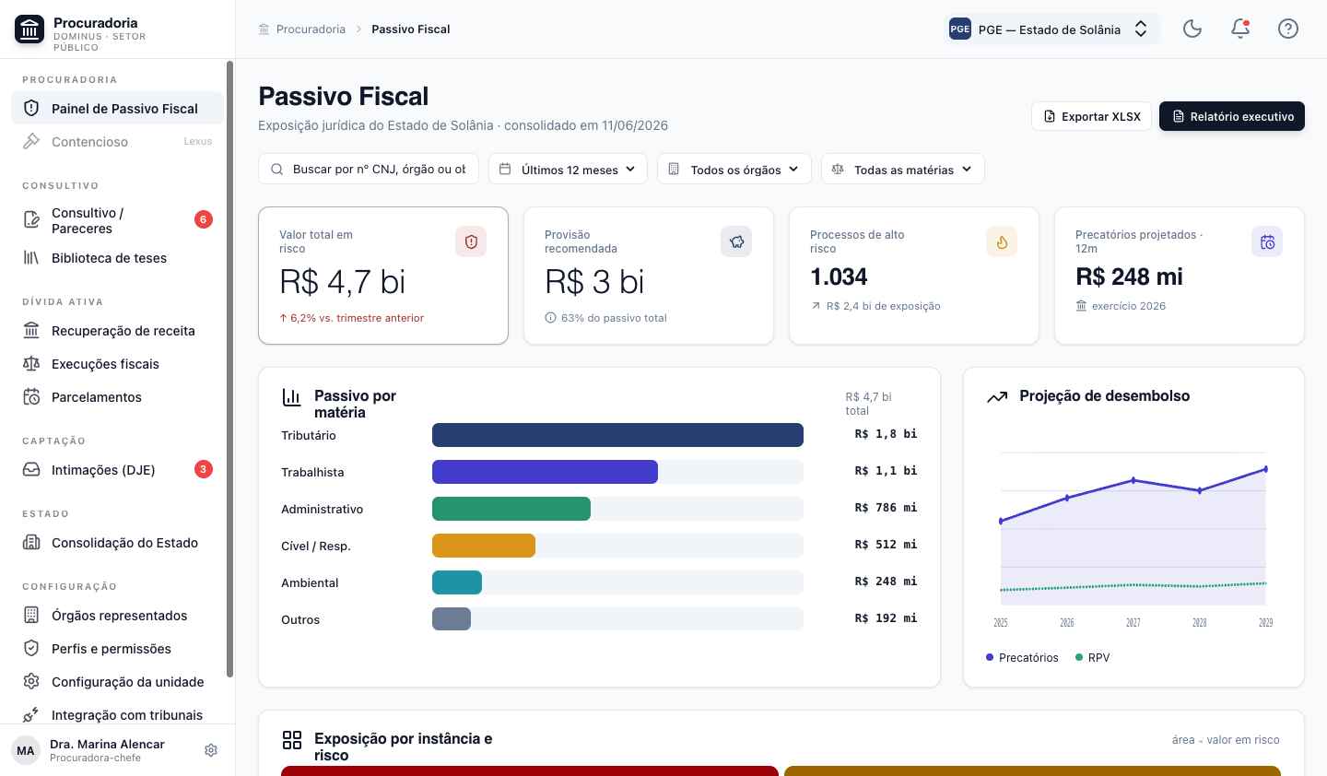Click the grid icon beside Exposição por instância e risco

tap(292, 740)
